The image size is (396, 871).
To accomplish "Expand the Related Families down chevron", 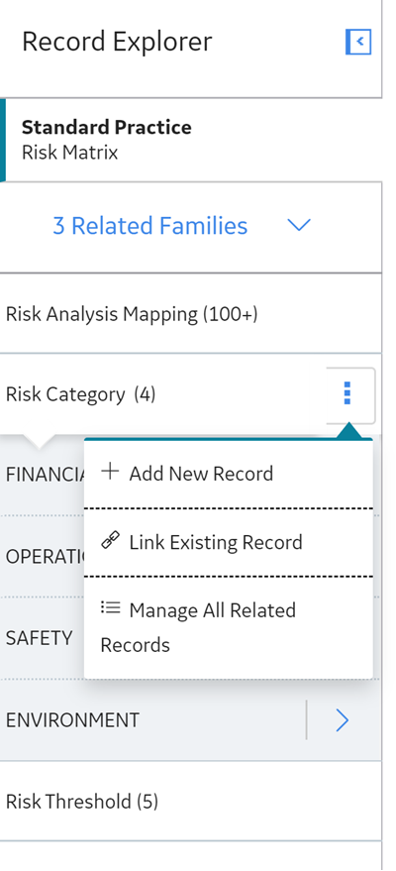I will (300, 225).
